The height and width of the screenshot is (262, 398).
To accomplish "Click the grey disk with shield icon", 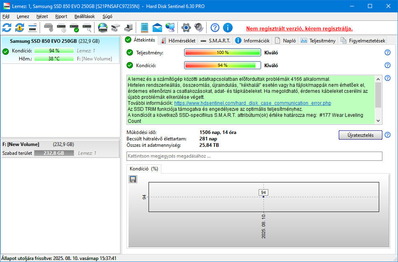I will pos(48,28).
